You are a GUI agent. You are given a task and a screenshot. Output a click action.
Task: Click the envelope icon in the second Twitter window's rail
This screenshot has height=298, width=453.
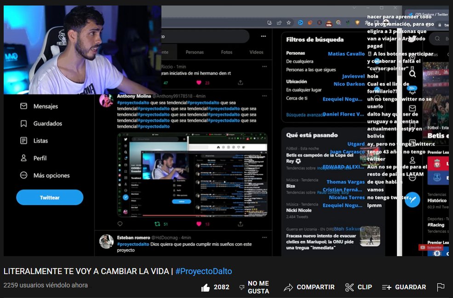412,108
